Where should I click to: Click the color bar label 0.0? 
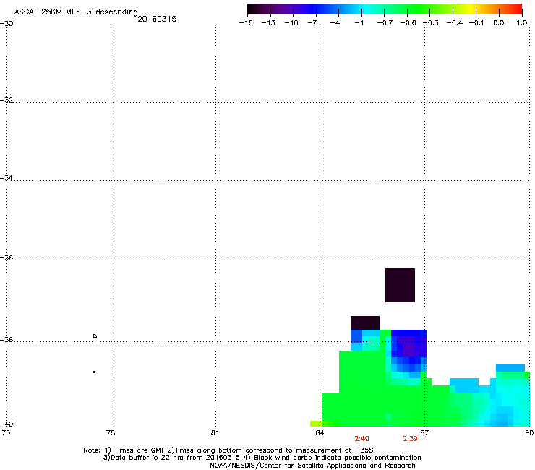click(x=499, y=23)
